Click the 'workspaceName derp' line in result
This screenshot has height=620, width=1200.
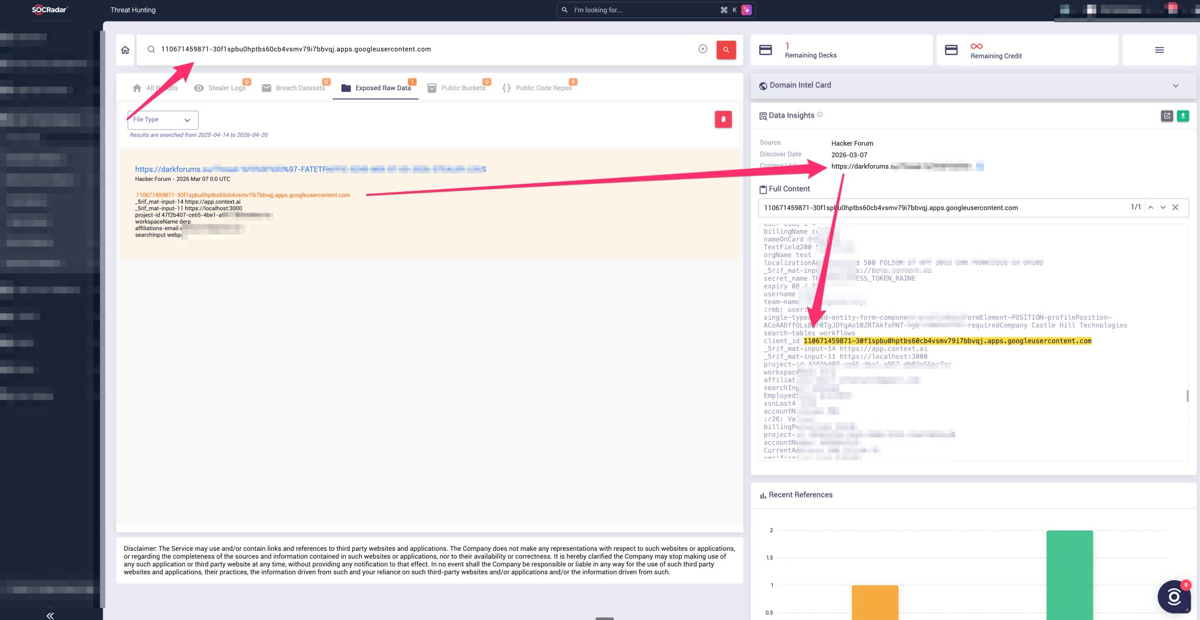(163, 222)
